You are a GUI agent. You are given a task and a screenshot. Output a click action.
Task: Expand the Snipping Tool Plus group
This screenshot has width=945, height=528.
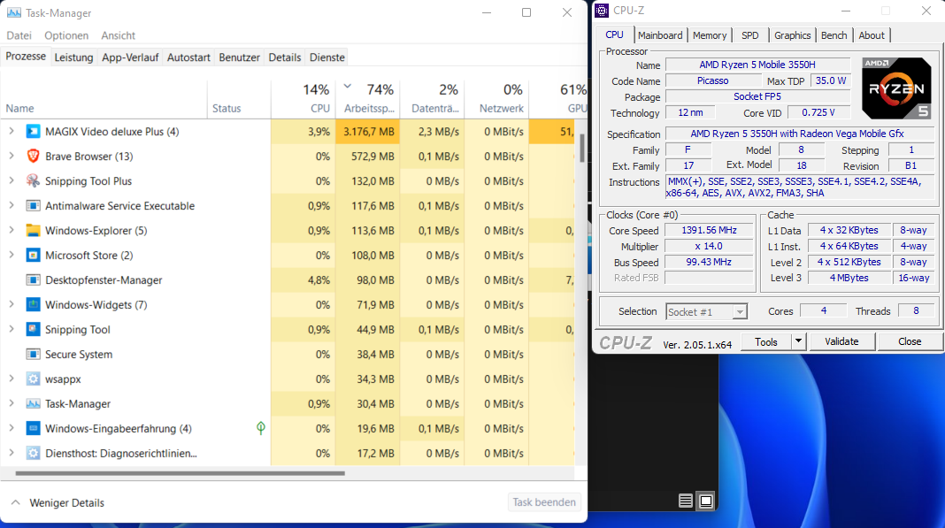11,180
